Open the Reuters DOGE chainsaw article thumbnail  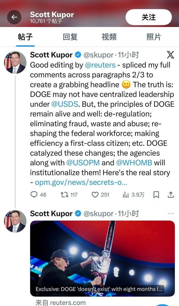coord(102,258)
